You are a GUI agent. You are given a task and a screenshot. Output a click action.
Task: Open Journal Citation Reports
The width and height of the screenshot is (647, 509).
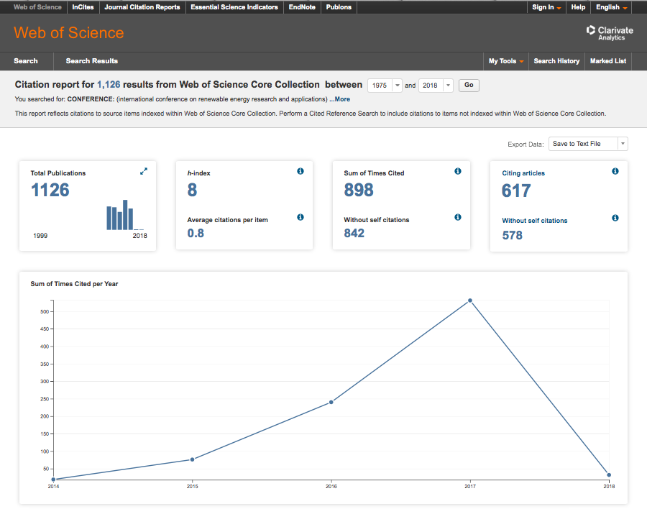[142, 7]
